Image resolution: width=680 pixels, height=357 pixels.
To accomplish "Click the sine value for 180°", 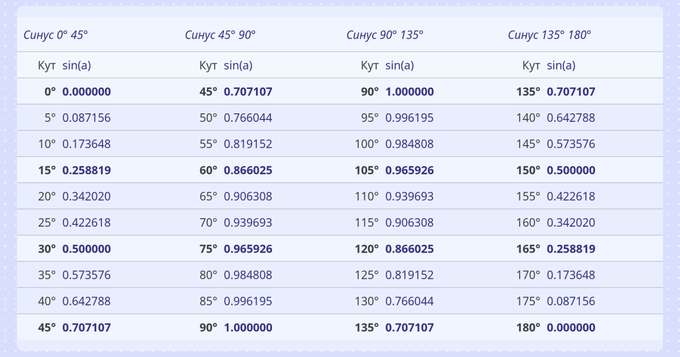I will coord(571,328).
